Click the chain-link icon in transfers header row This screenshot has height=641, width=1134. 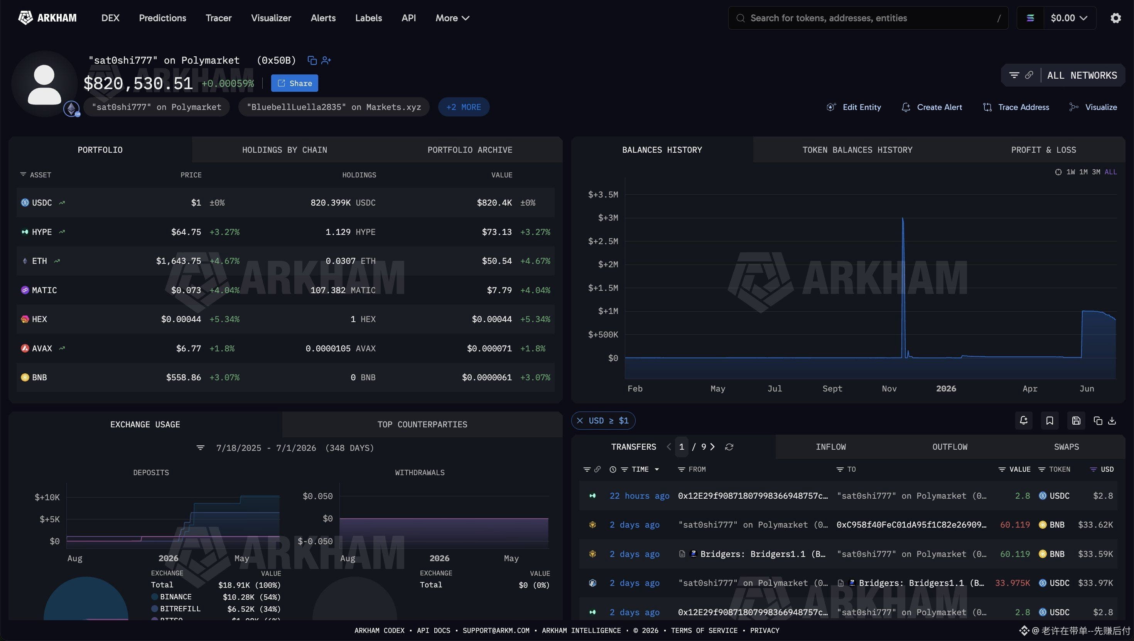597,469
